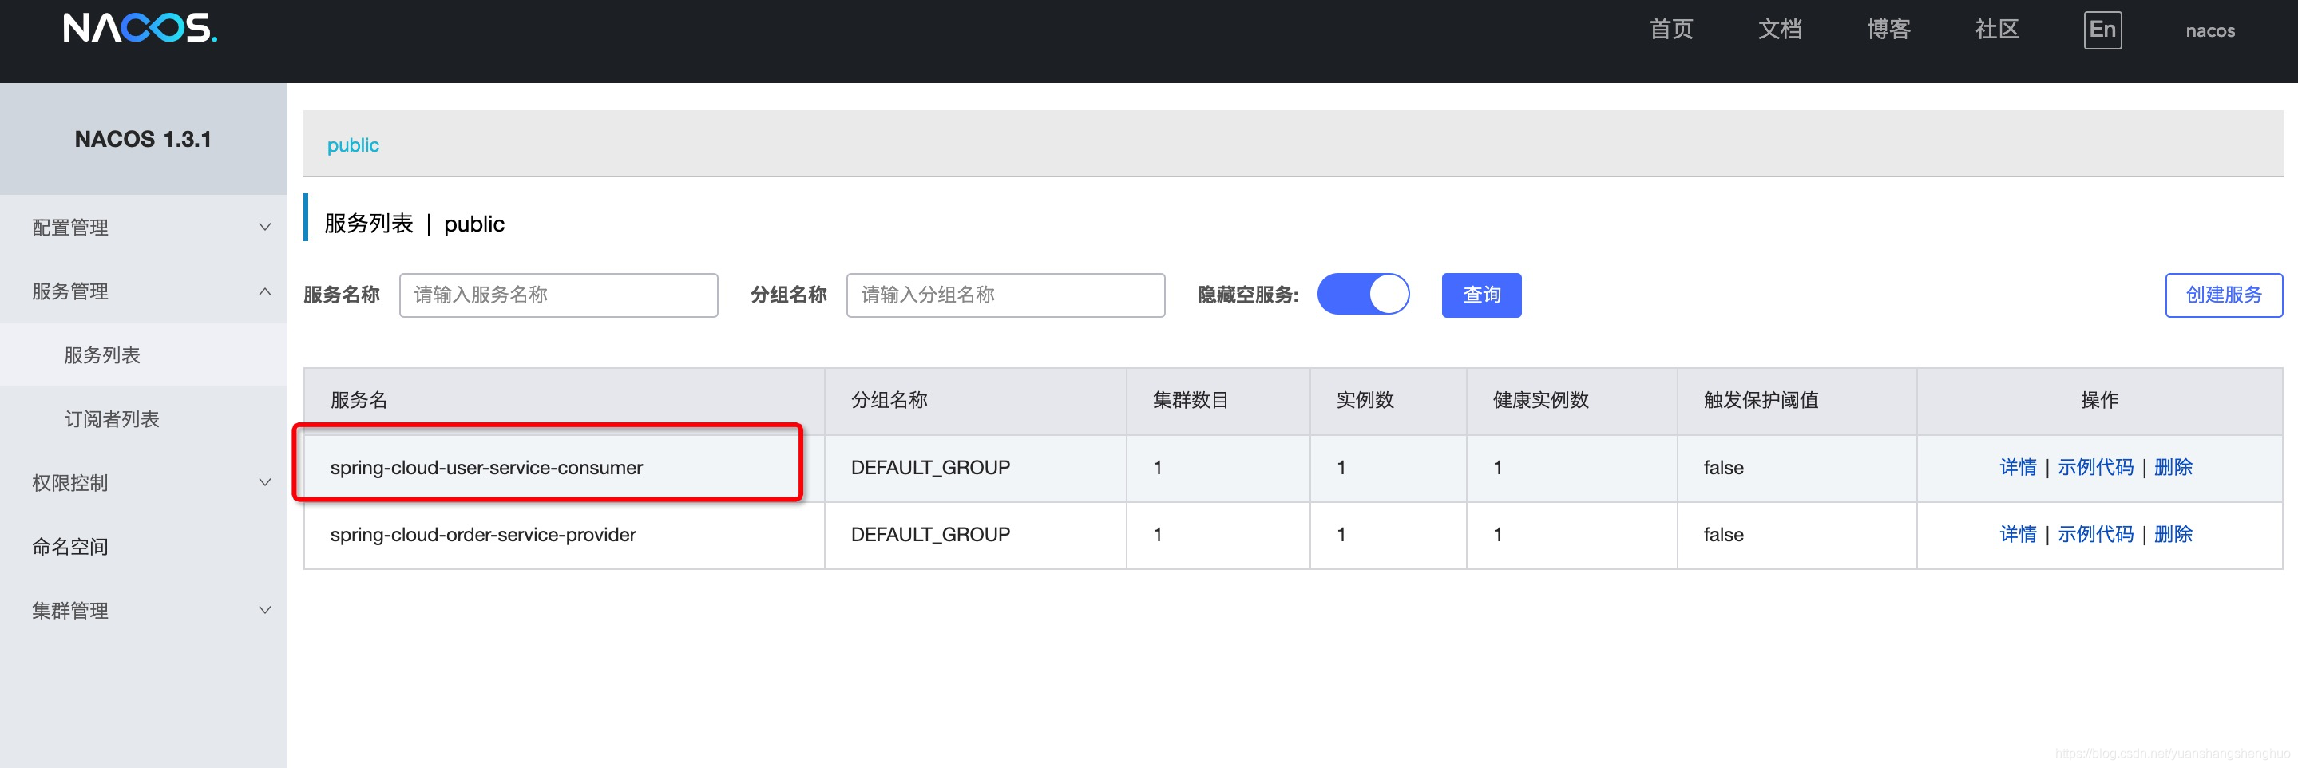Open the 配置管理 menu
This screenshot has width=2298, height=768.
pyautogui.click(x=144, y=228)
